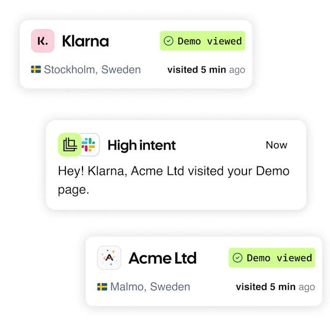Image resolution: width=330 pixels, height=330 pixels.
Task: Select the Klarna Demo viewed badge
Action: point(203,41)
